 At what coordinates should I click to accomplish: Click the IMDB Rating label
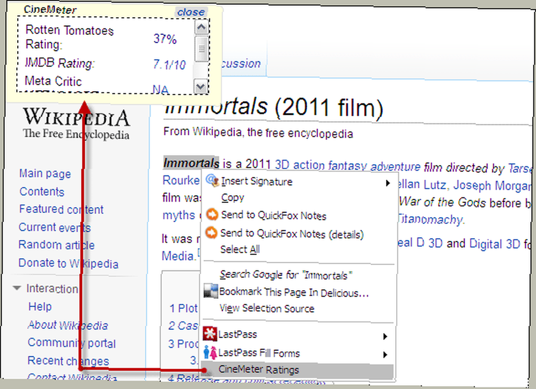click(x=60, y=63)
